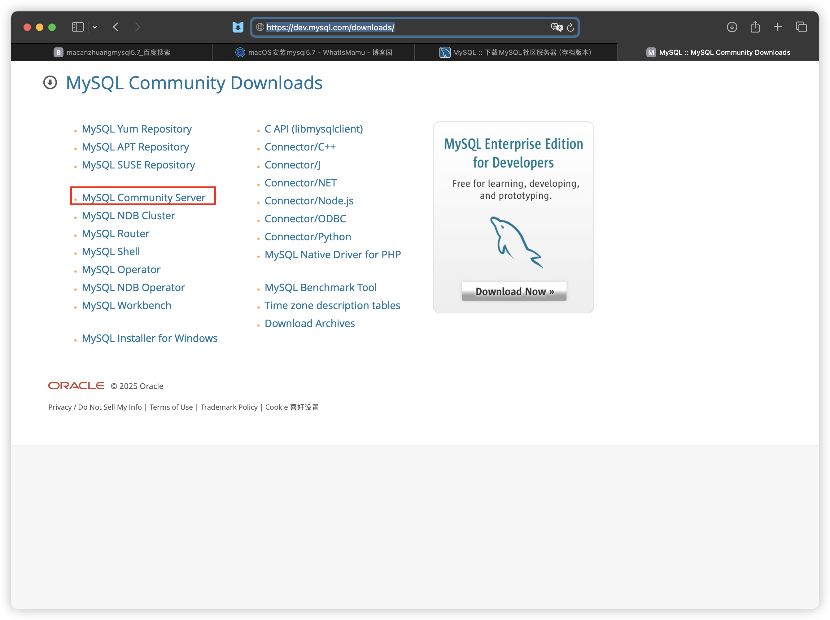Screen dimensions: 830x620
Task: Open Connector/Node.js link
Action: pos(309,201)
